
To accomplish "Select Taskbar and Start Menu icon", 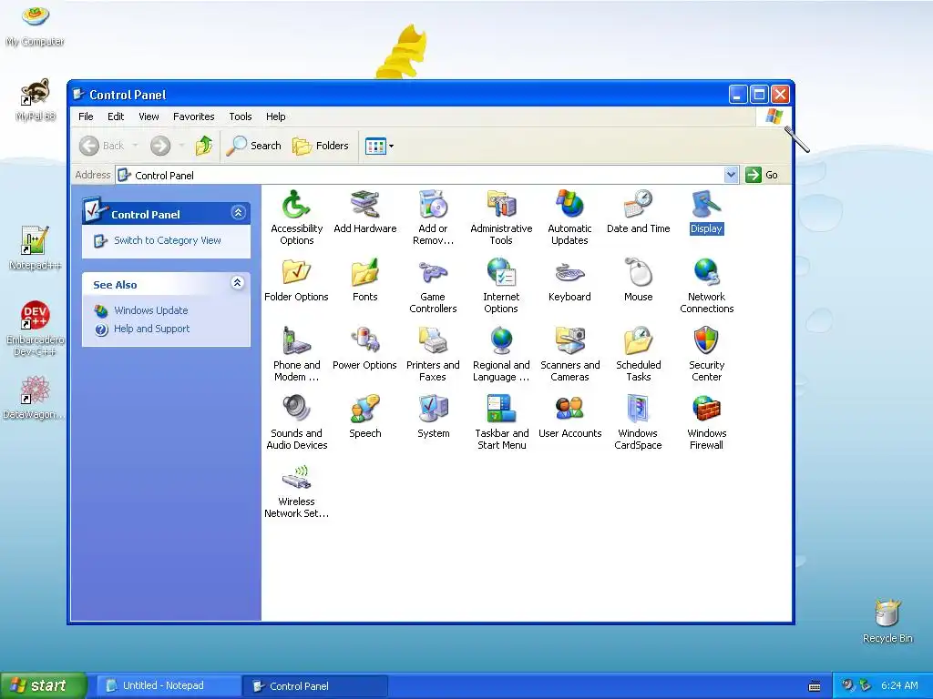I will click(501, 410).
